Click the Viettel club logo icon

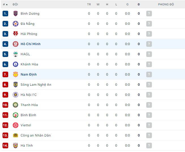(16, 125)
